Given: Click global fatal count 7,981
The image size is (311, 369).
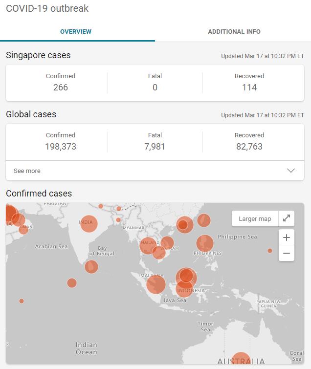Looking at the screenshot, I should [155, 147].
